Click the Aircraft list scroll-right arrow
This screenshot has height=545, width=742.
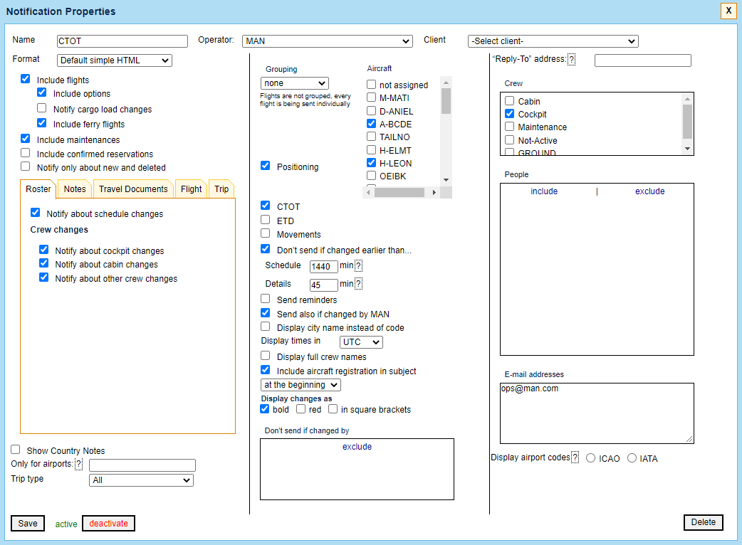click(434, 192)
